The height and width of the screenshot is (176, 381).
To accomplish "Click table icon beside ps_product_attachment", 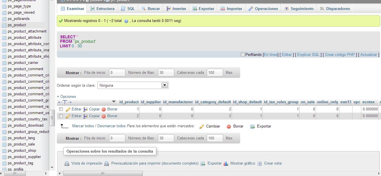I will (4, 31).
